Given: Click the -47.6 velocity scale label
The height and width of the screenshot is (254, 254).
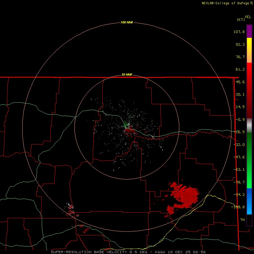Looking at the screenshot, I should click(239, 157).
